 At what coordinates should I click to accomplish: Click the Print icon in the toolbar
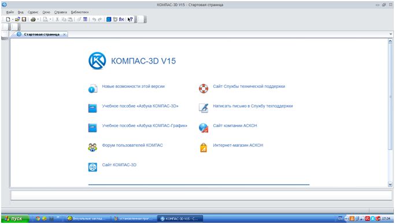[x=33, y=20]
